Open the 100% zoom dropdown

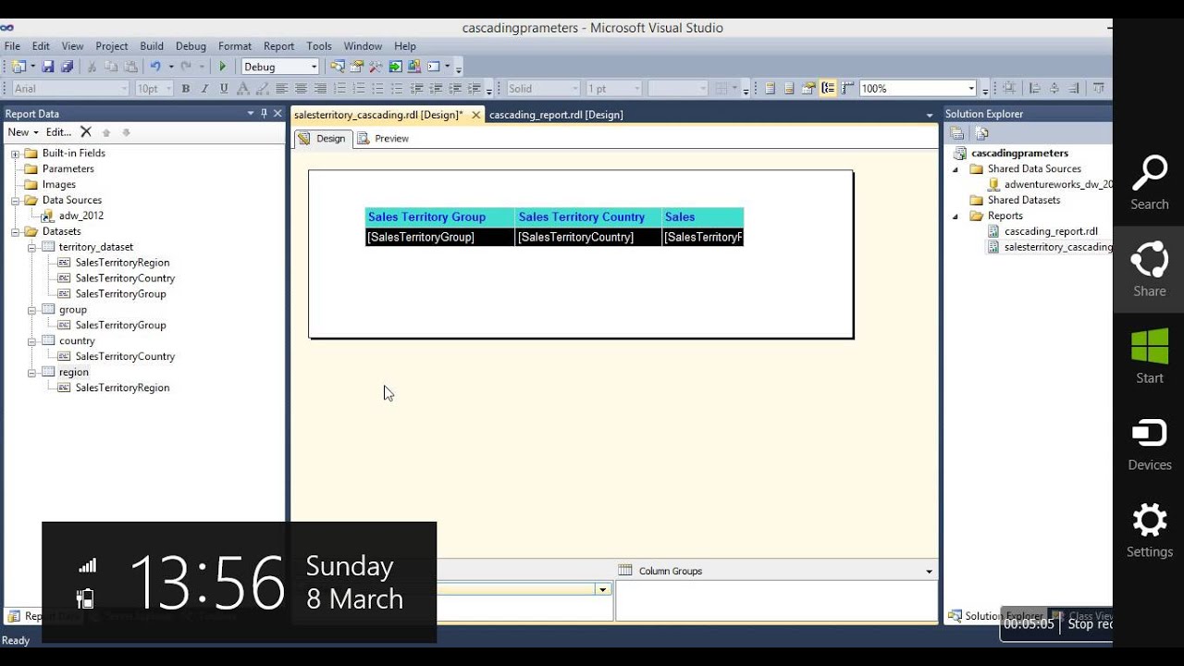(971, 89)
